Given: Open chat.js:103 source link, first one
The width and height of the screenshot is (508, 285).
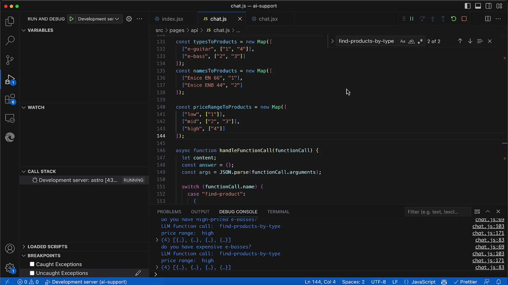Looking at the screenshot, I should click(x=488, y=226).
